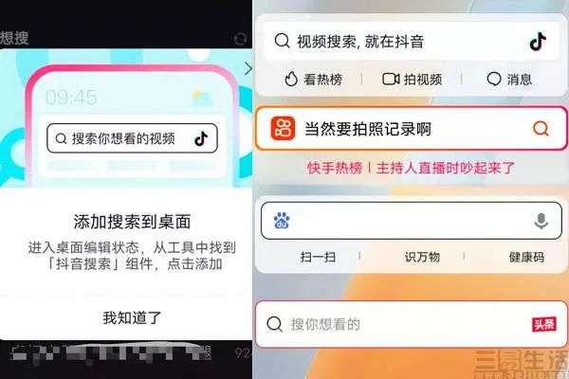
Task: Tap the Kuaishou orange app logo
Action: coord(283,129)
